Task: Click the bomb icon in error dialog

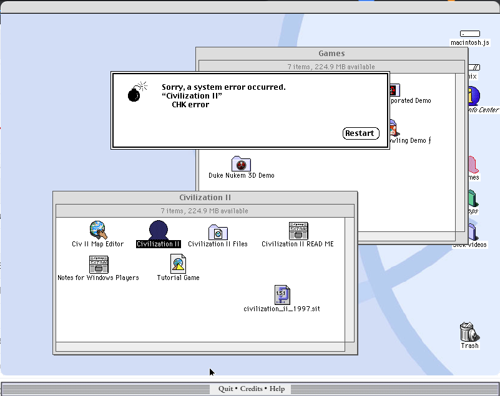Action: tap(137, 92)
